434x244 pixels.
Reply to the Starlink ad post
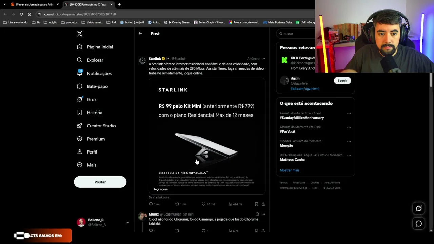151,204
